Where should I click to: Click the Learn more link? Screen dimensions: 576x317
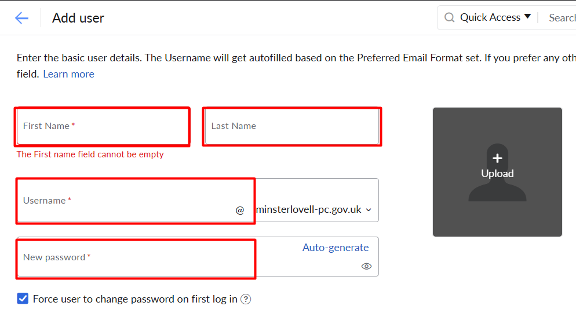pyautogui.click(x=69, y=74)
